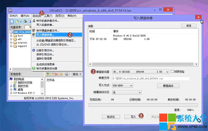Click the 制作软盘映像文件 floppy icon
Image resolution: width=208 pixels, height=131 pixels.
pos(34,21)
